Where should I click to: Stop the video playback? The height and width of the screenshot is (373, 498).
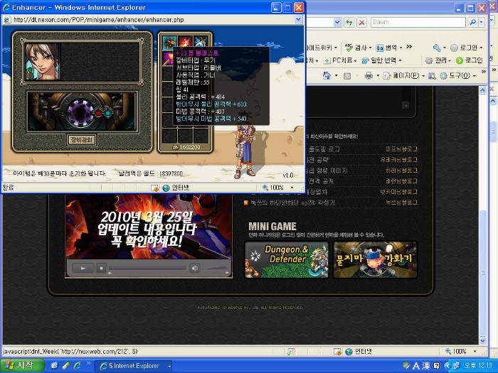pyautogui.click(x=102, y=269)
